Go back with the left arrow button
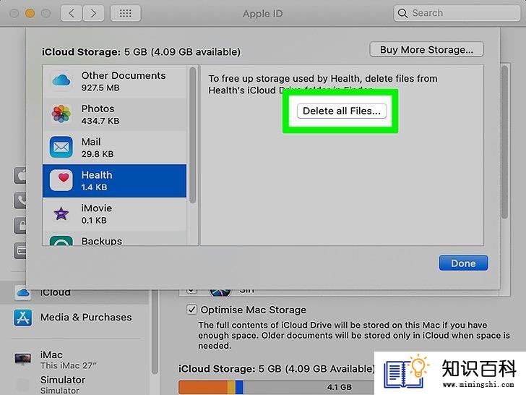526x395 pixels. tap(71, 14)
